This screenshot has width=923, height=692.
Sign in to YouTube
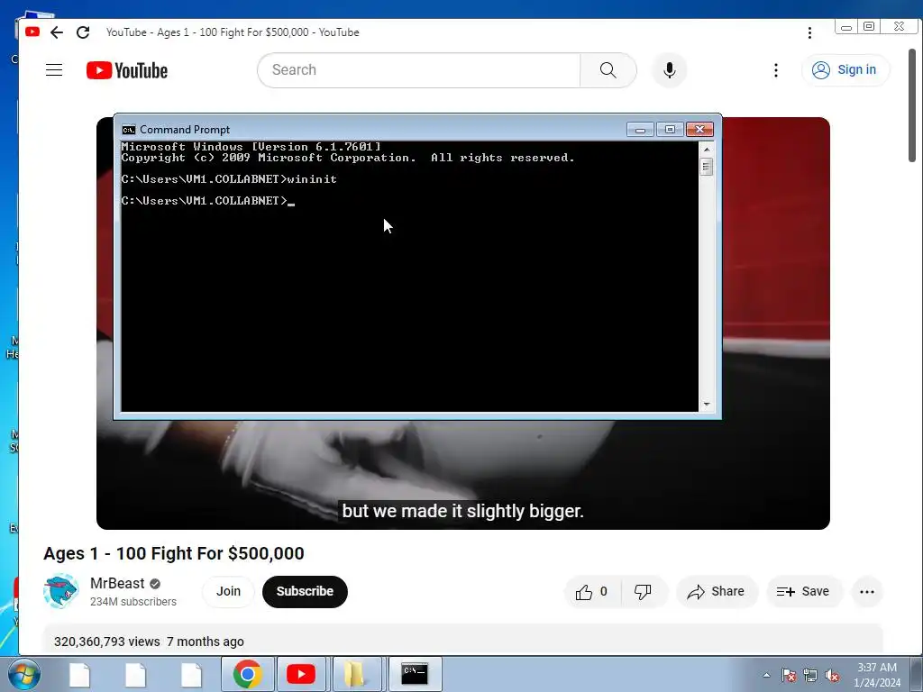point(845,70)
